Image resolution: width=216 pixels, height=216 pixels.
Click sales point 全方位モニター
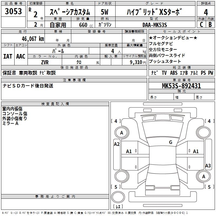tap(163, 49)
